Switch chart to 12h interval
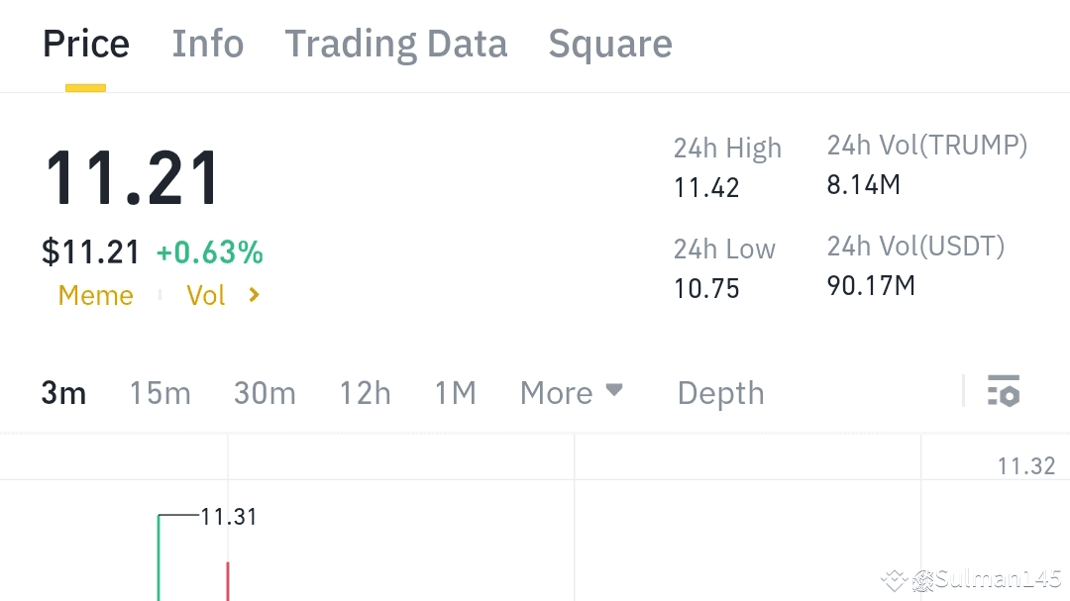Viewport: 1070px width, 601px height. click(x=365, y=393)
